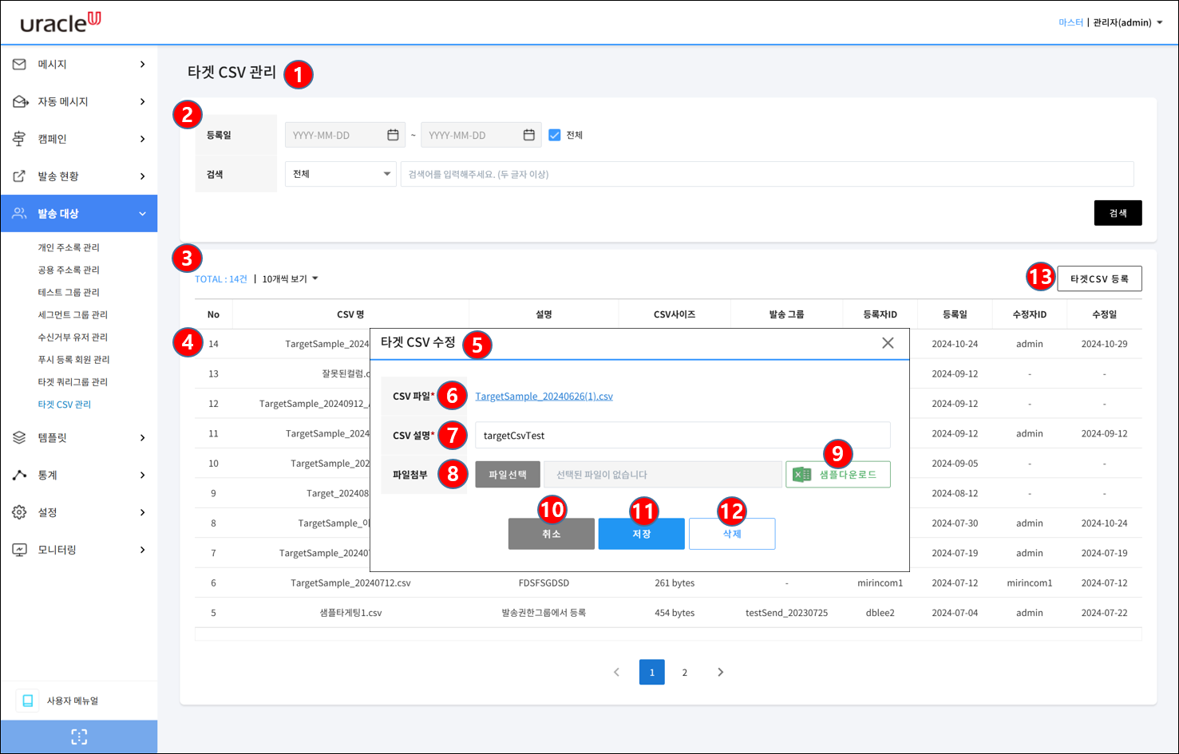The height and width of the screenshot is (754, 1179).
Task: Open 테스트 그룹 관리 submenu
Action: pyautogui.click(x=69, y=292)
